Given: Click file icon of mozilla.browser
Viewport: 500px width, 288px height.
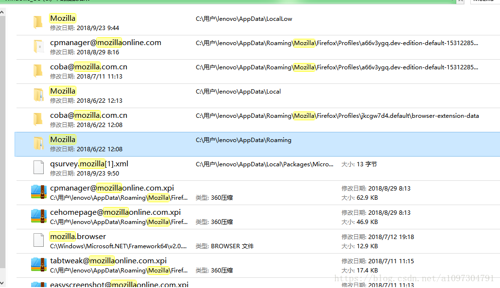Looking at the screenshot, I should [x=38, y=240].
